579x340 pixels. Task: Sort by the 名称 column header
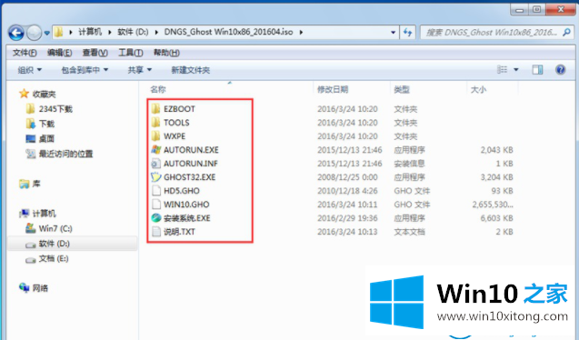(x=158, y=89)
